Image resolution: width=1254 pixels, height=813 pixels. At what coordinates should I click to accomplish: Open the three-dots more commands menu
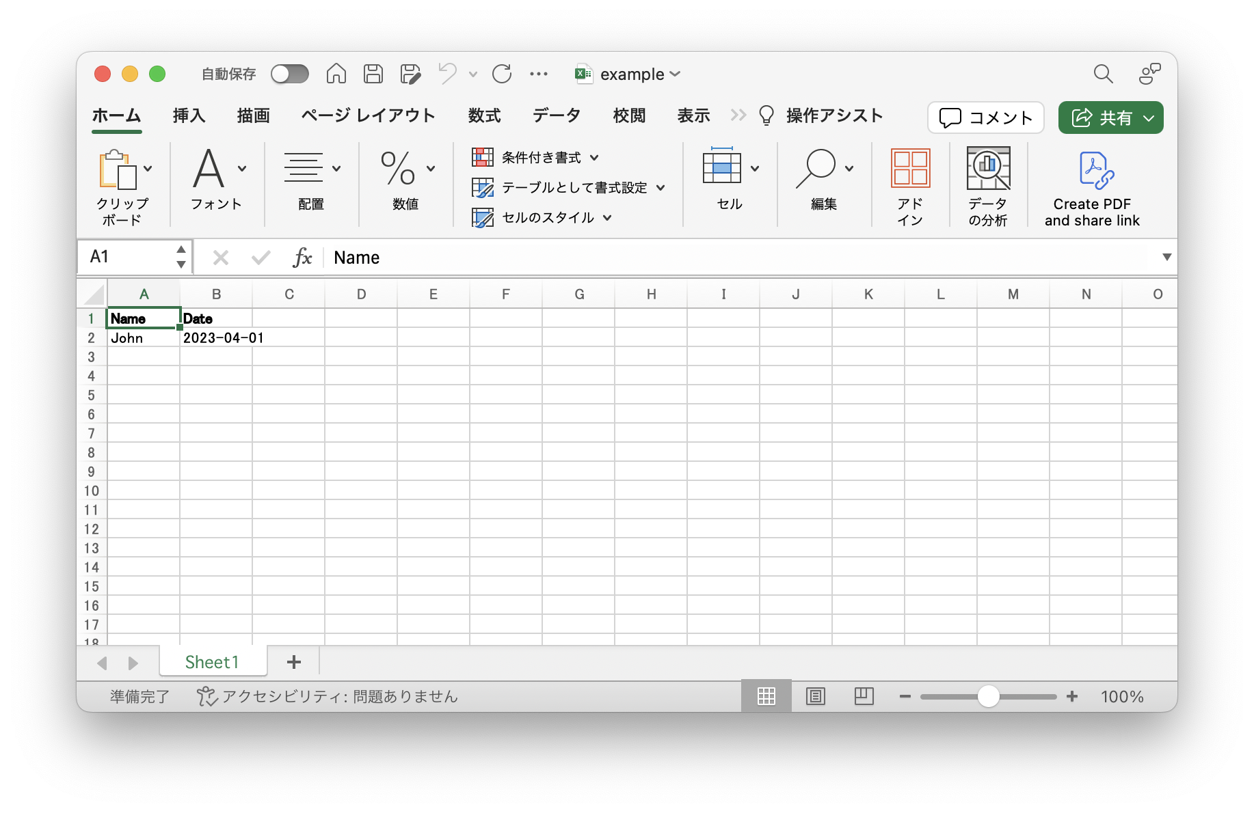[x=539, y=74]
